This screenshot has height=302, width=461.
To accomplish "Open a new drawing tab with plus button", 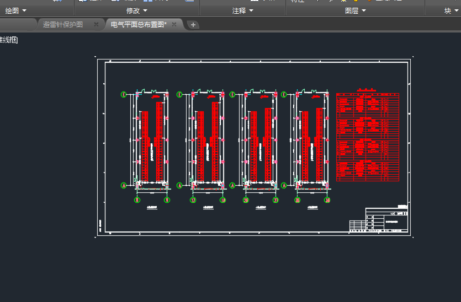I will (193, 25).
